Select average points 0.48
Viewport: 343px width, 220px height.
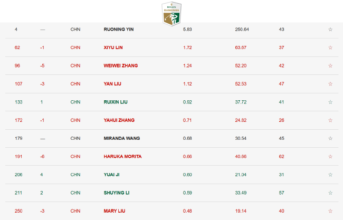pyautogui.click(x=187, y=211)
